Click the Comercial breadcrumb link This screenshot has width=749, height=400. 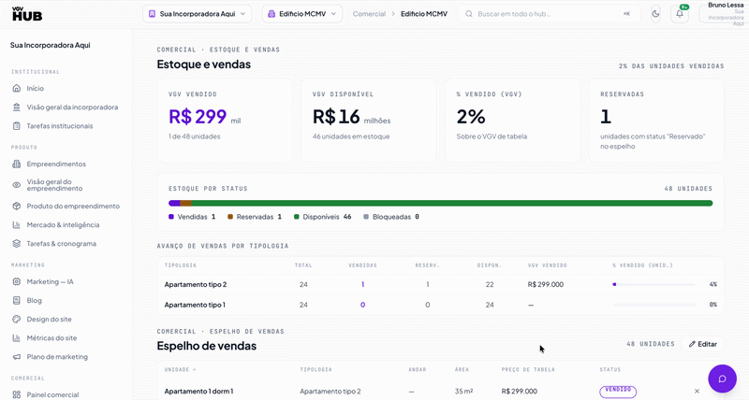(x=369, y=14)
